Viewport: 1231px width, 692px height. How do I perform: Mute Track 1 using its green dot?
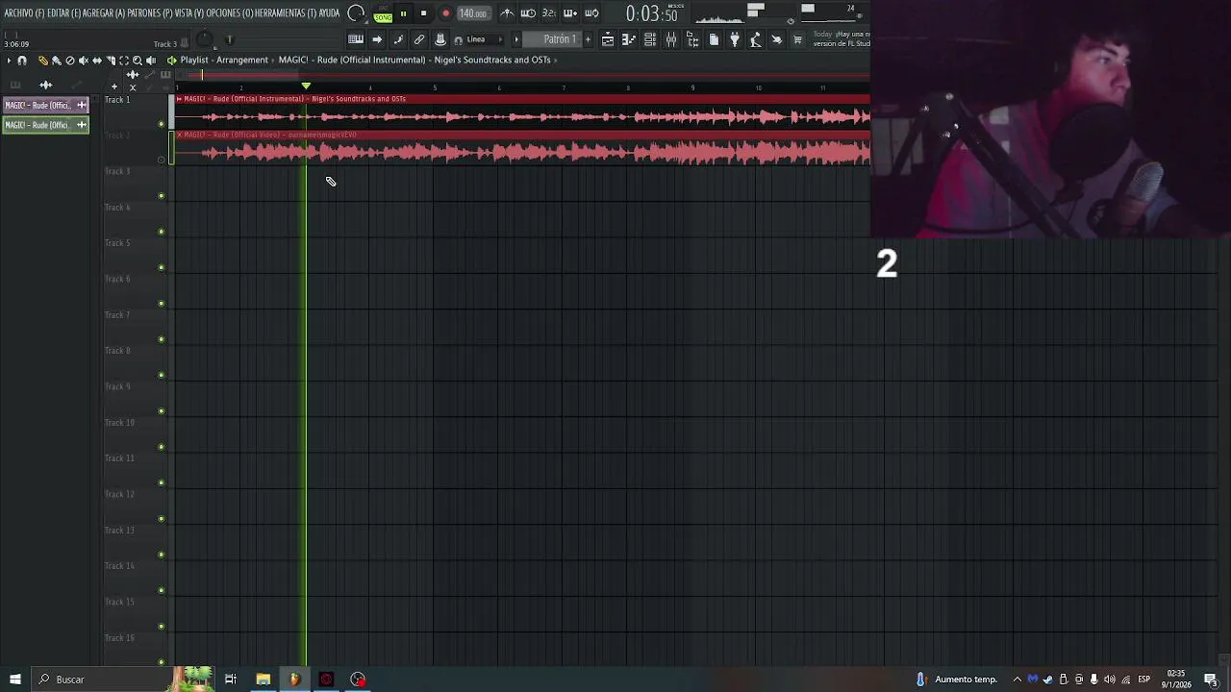pos(162,124)
